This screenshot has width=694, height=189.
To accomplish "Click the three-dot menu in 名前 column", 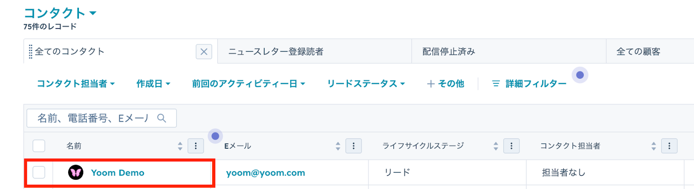I will [x=196, y=146].
